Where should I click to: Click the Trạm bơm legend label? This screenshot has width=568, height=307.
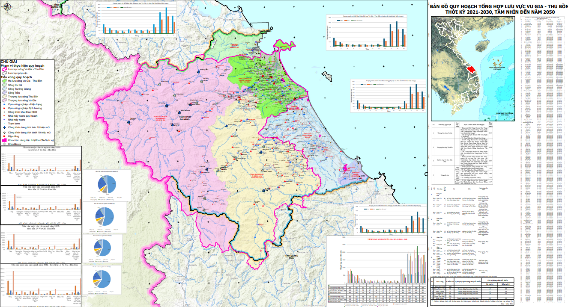pos(14,124)
